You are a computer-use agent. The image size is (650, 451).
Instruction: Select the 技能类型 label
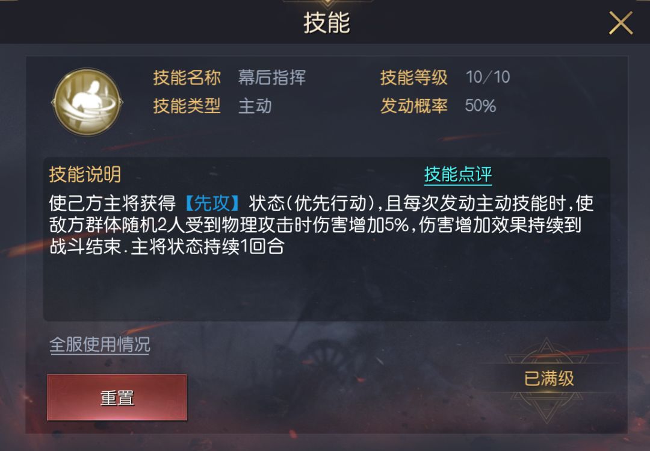coord(187,106)
